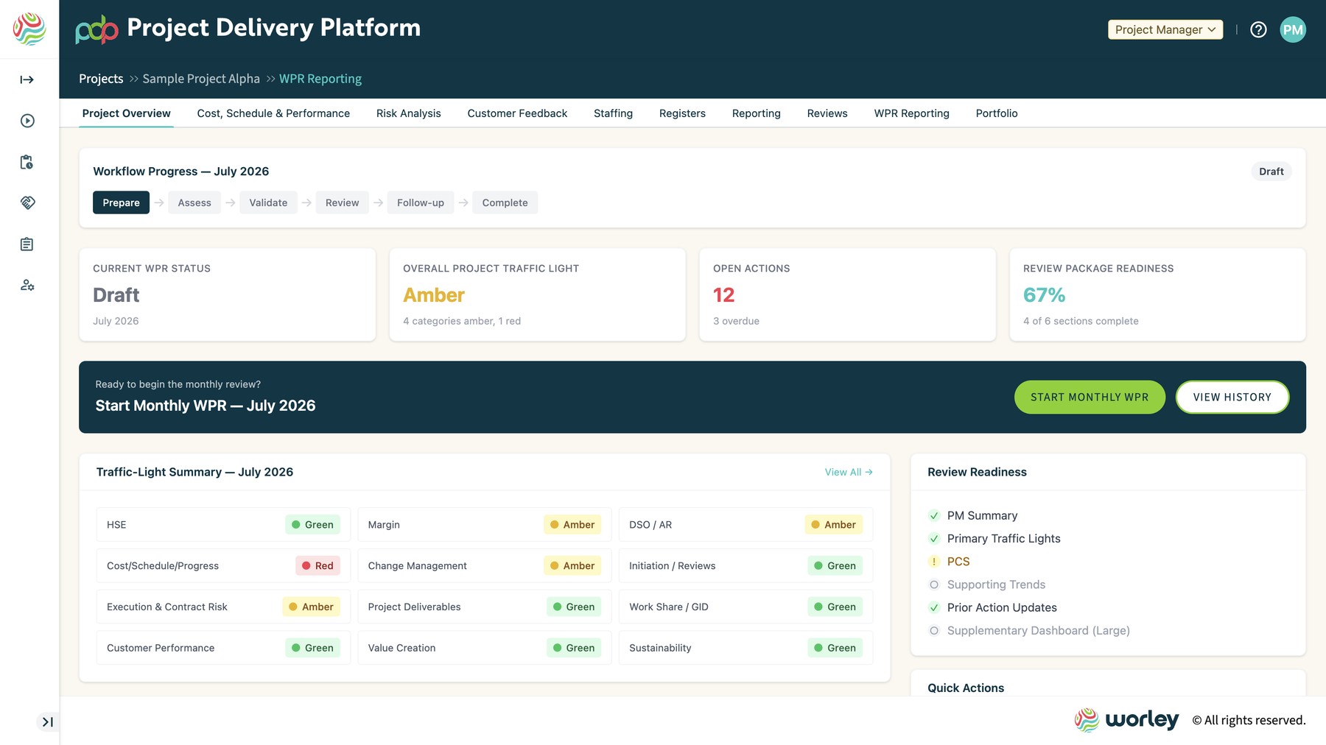The image size is (1326, 745).
Task: Click the Supporting Trends empty circle icon
Action: (934, 585)
